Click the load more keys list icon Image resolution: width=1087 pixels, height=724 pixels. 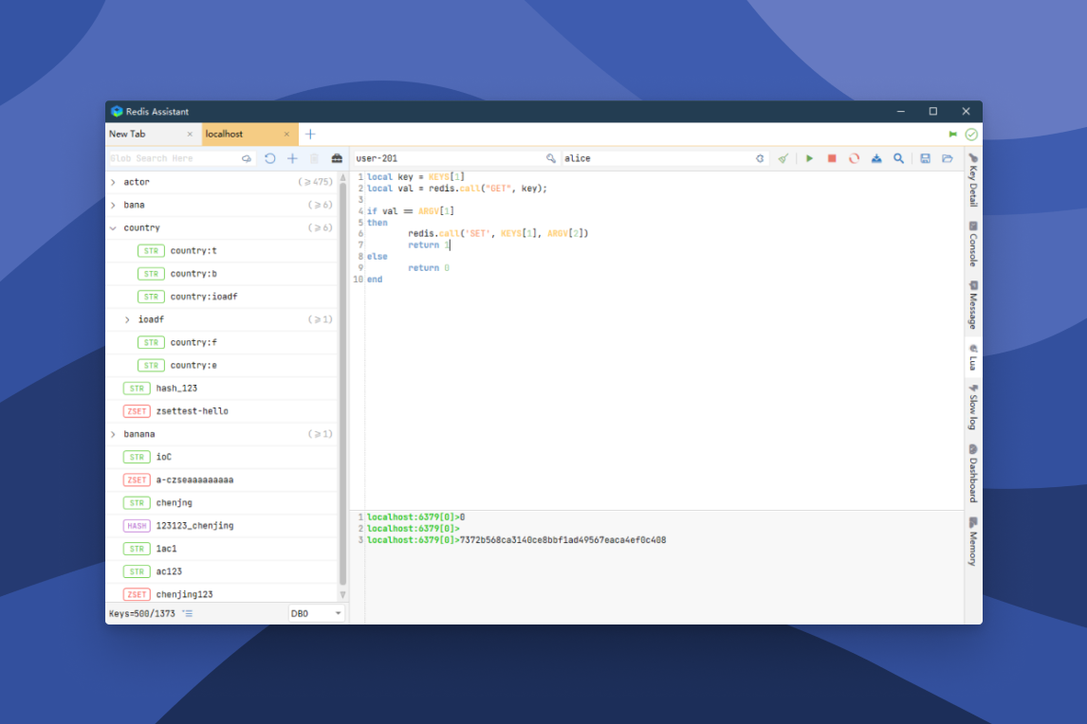pyautogui.click(x=188, y=614)
